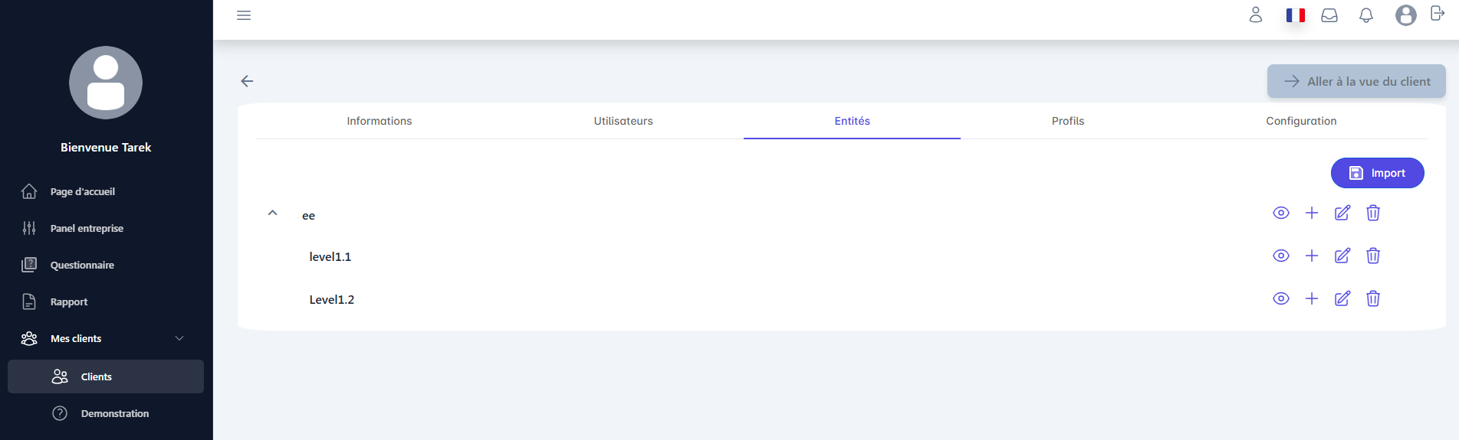
Task: Click the hamburger menu icon
Action: [x=244, y=15]
